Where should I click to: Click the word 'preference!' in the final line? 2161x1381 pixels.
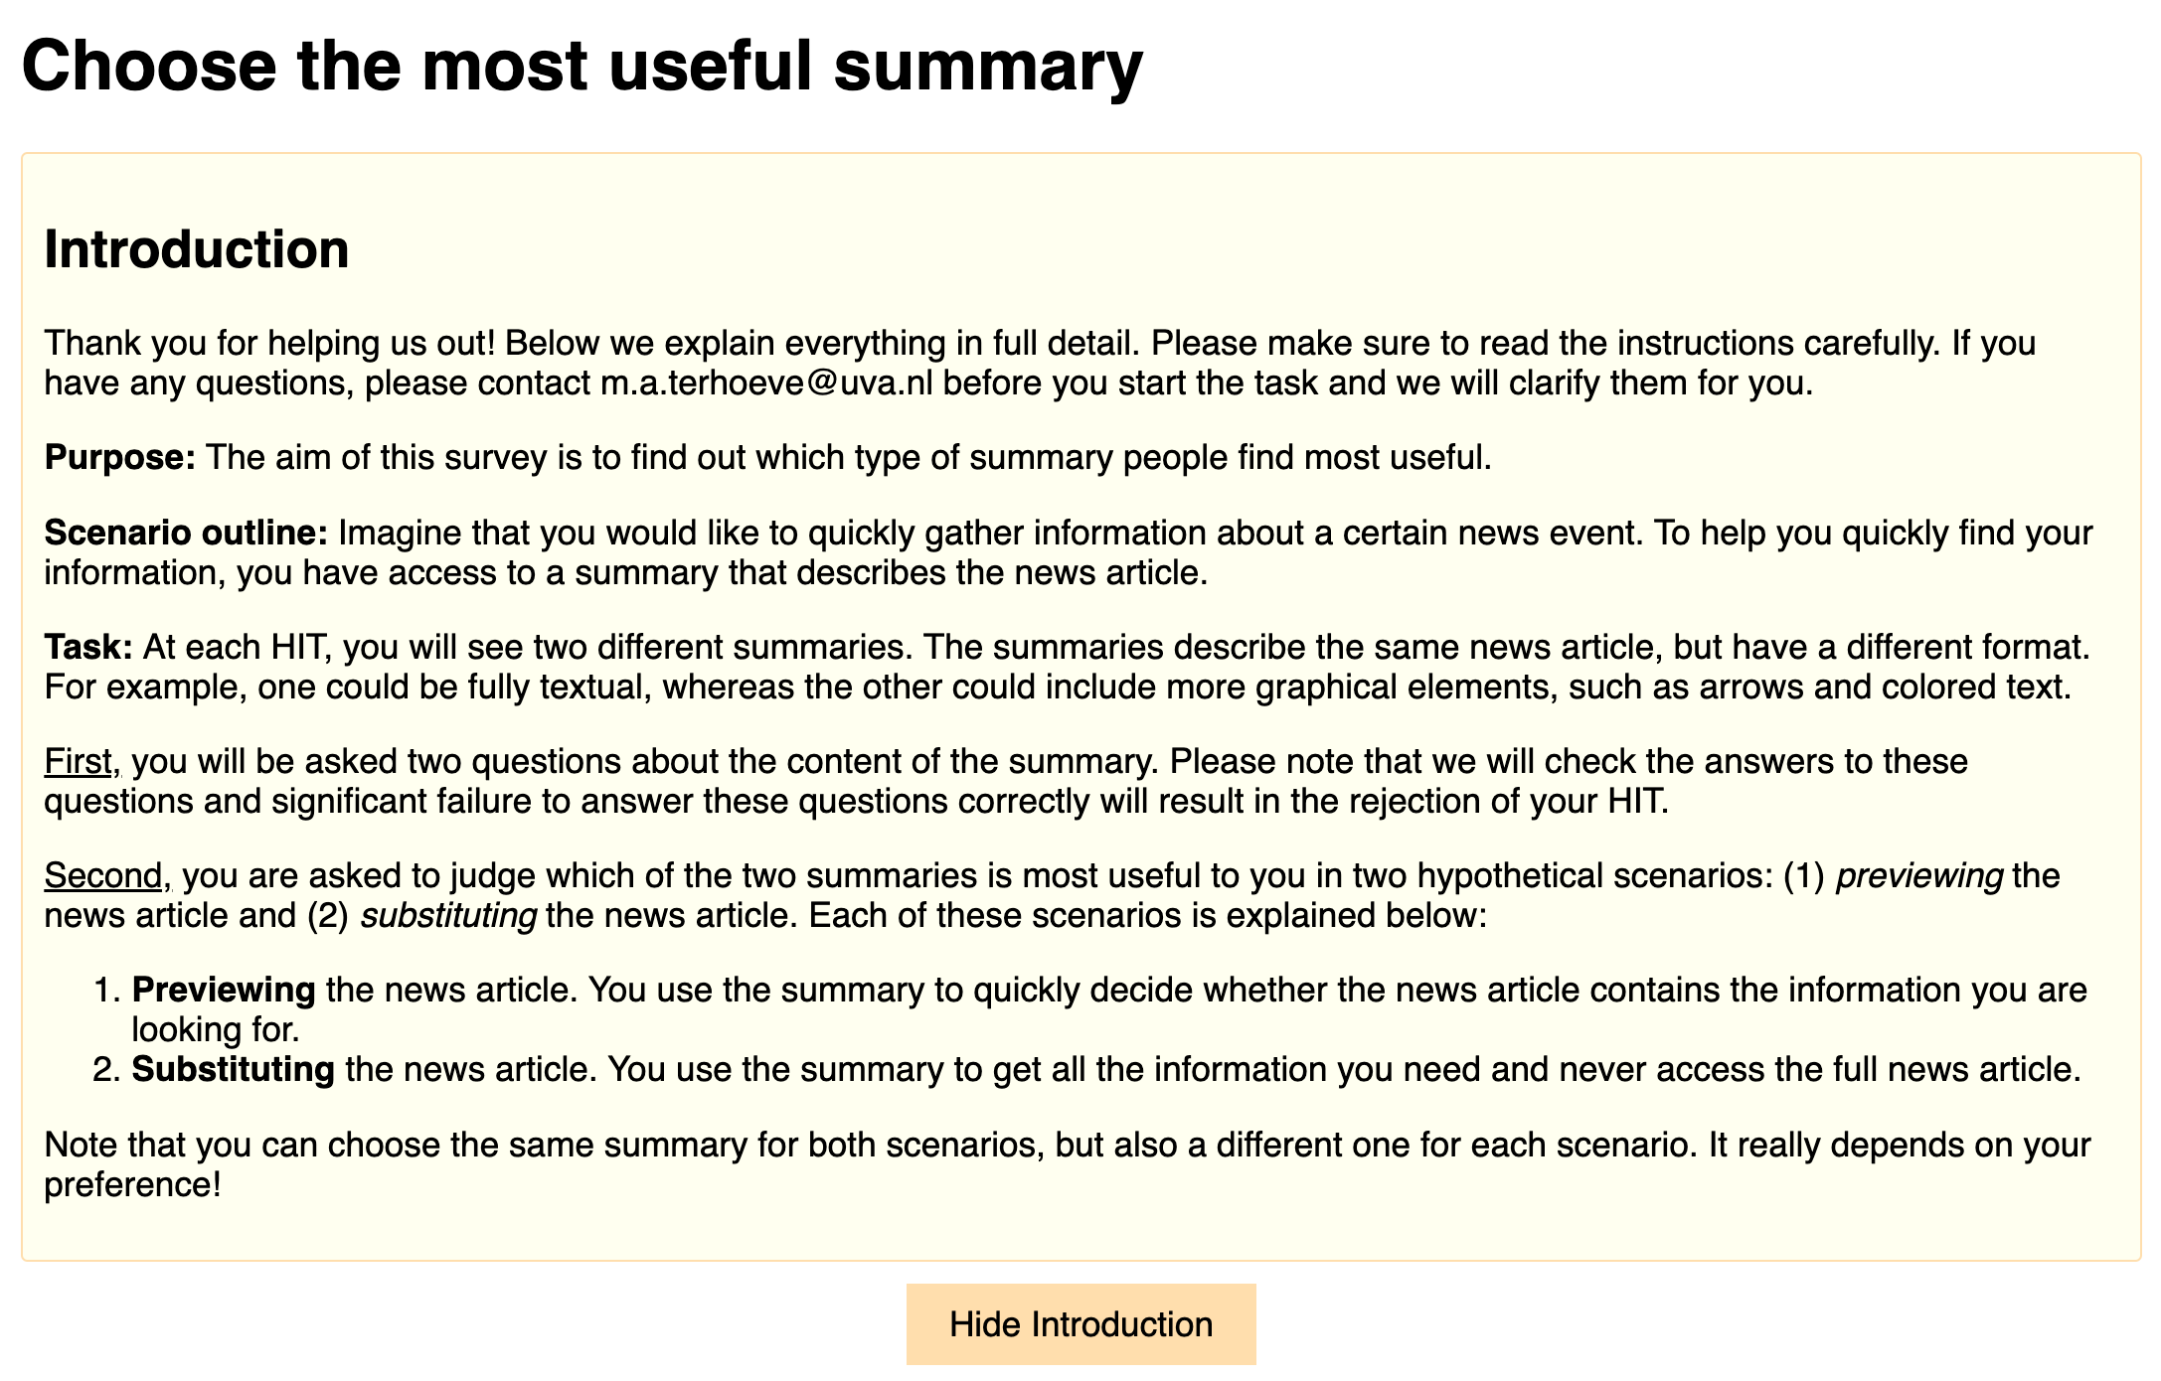[132, 1184]
